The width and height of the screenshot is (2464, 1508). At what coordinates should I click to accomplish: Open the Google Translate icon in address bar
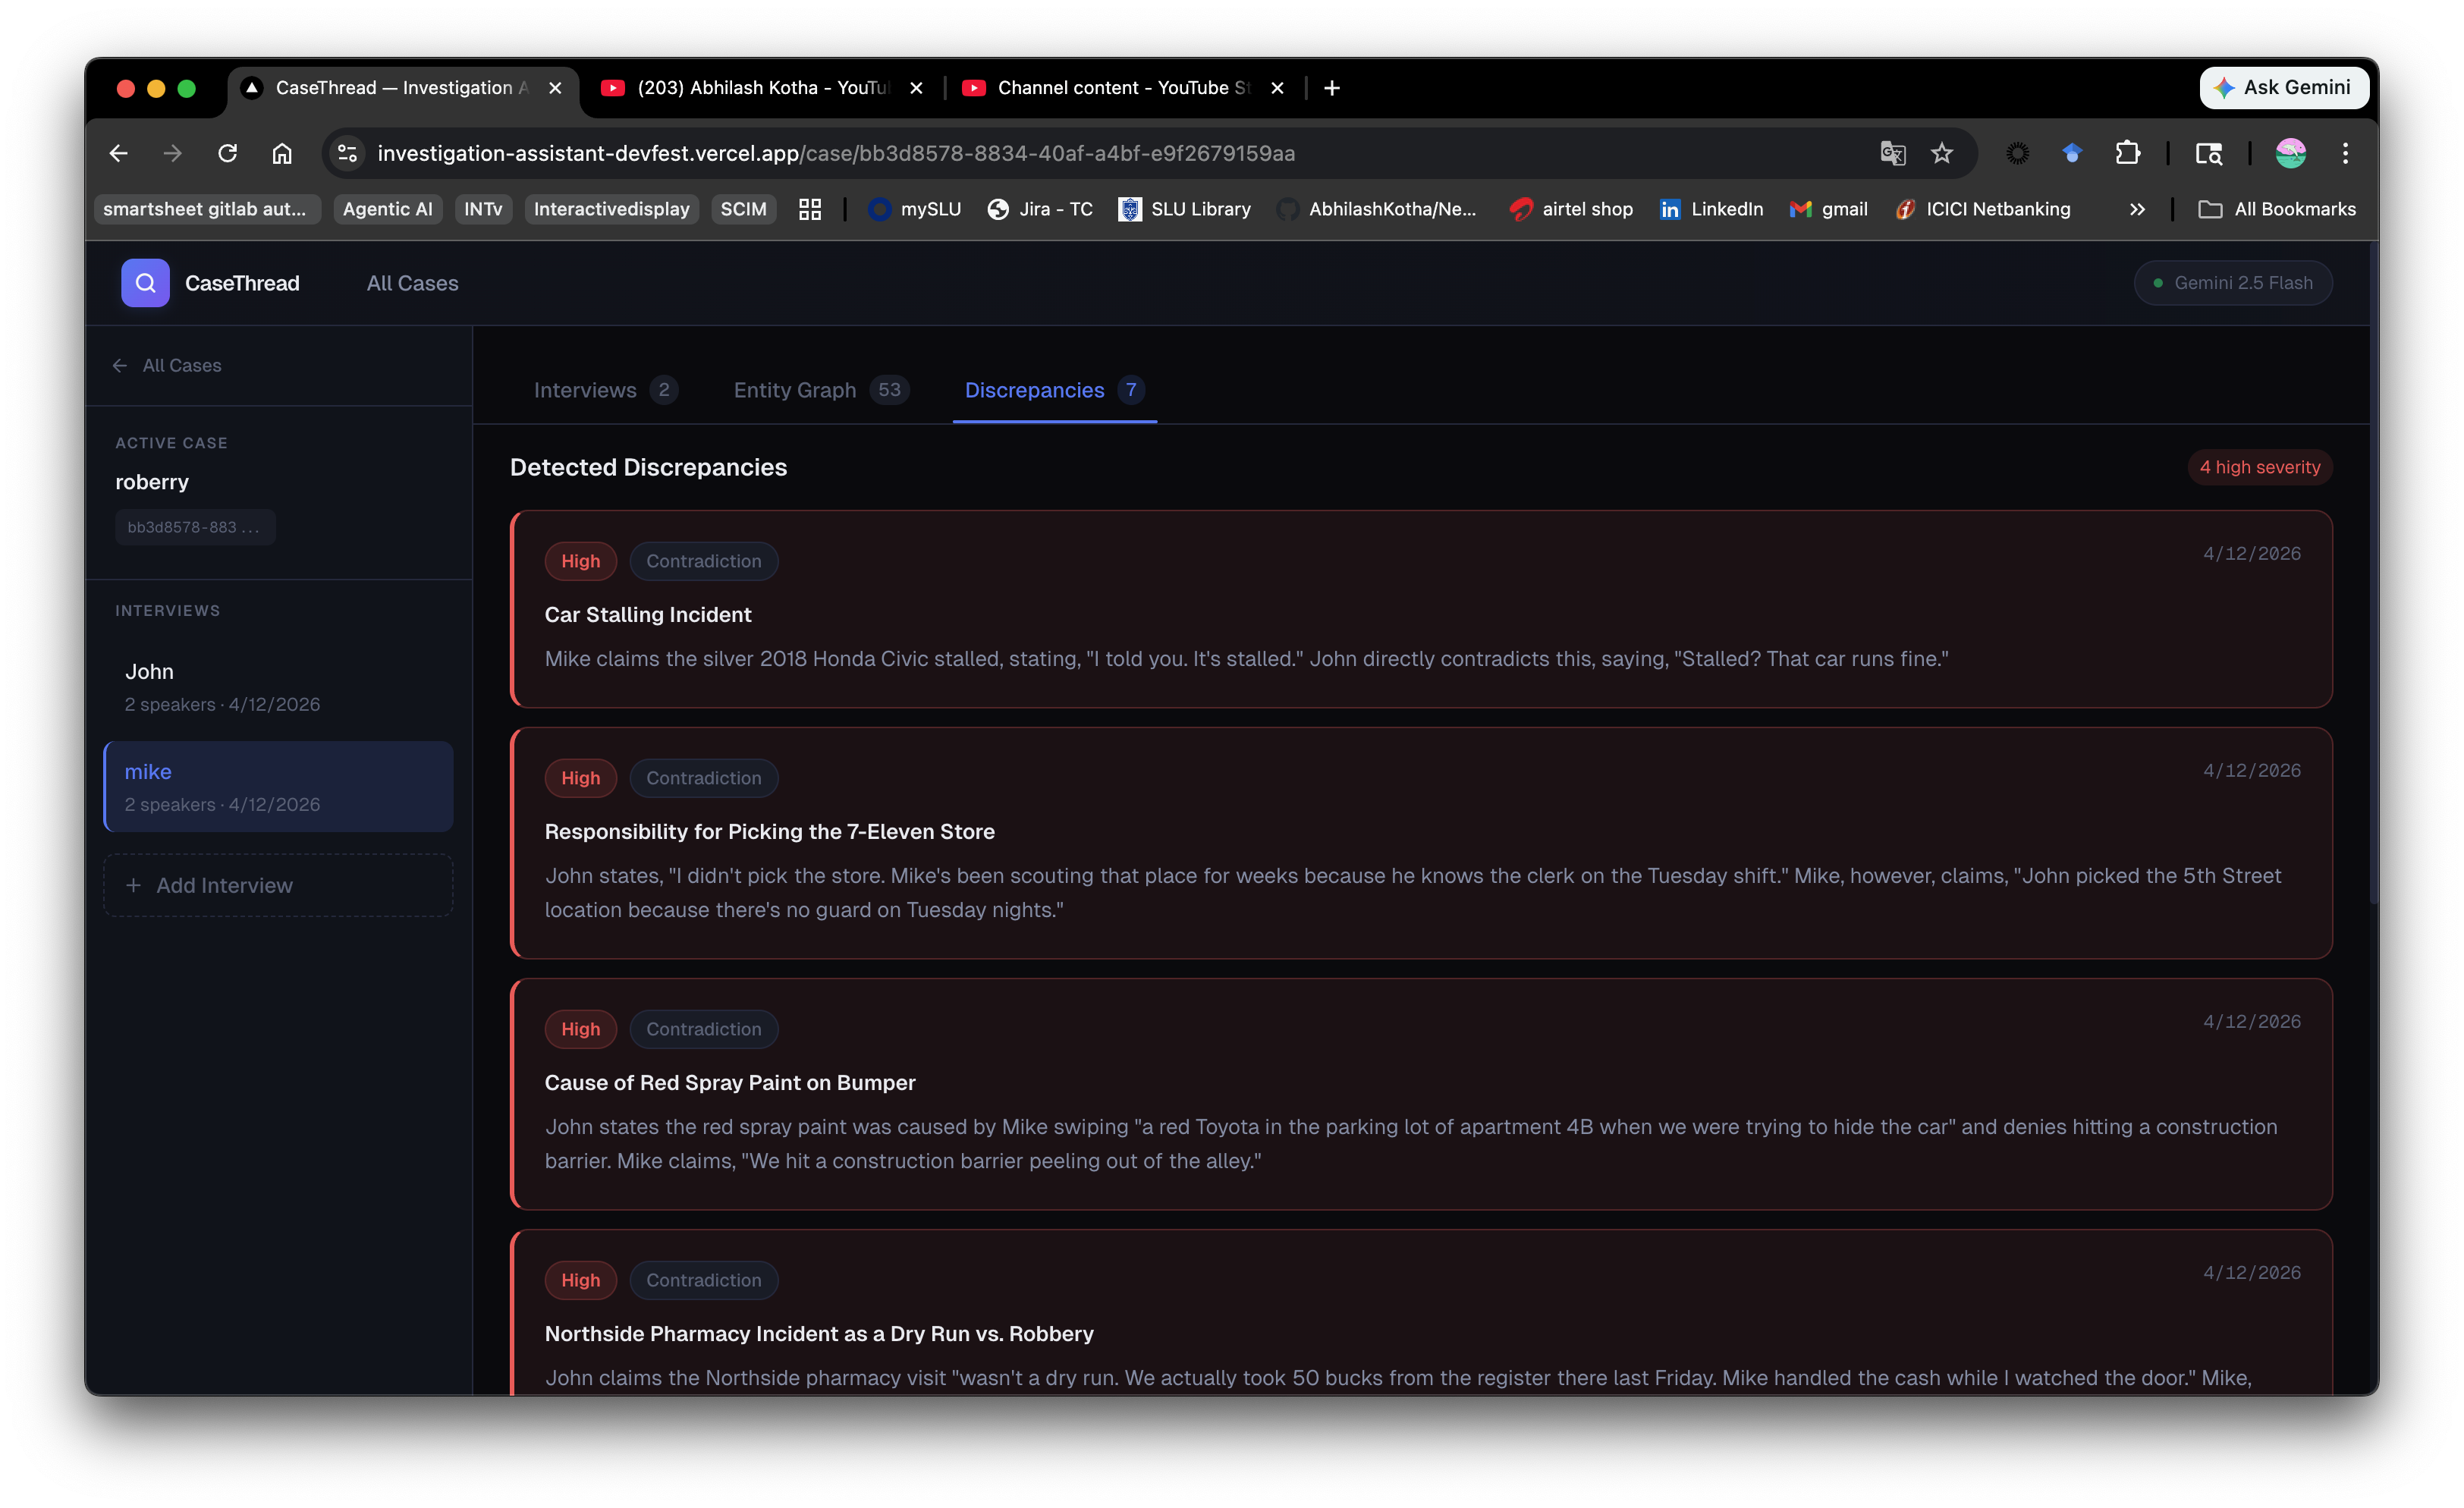tap(1892, 153)
